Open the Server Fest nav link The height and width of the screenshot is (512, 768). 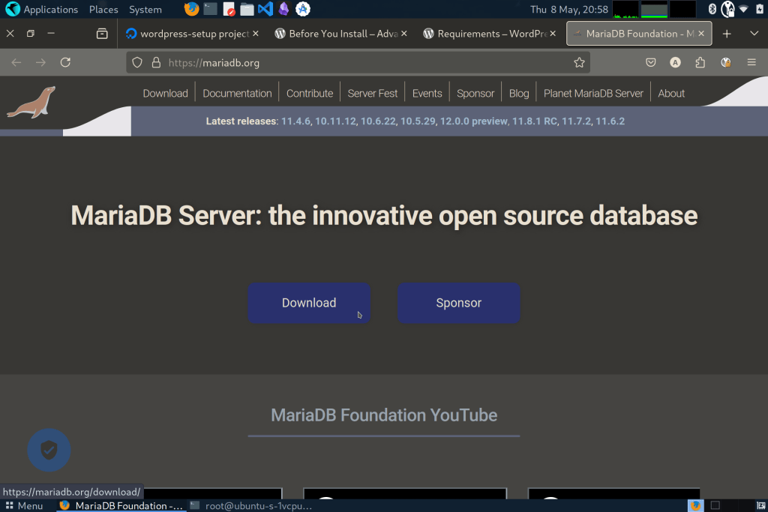tap(372, 93)
